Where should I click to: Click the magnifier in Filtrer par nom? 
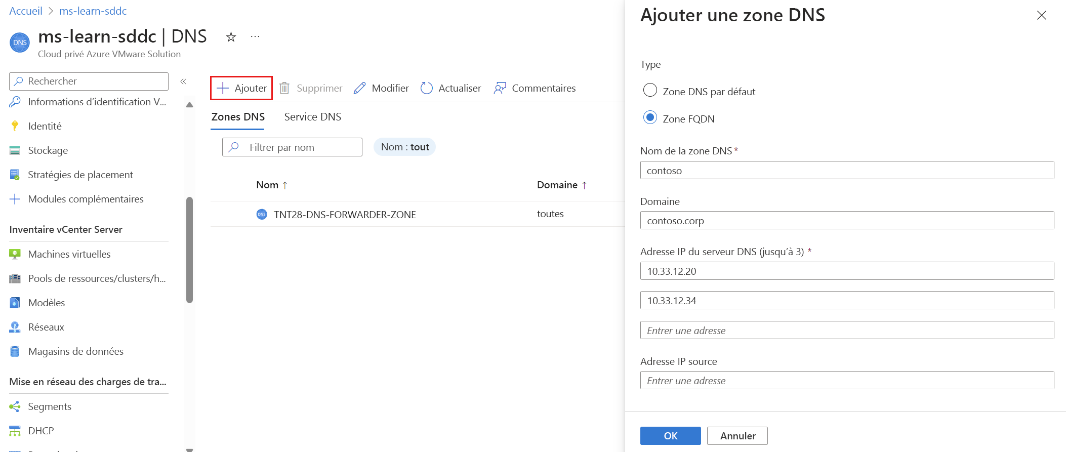pos(234,147)
